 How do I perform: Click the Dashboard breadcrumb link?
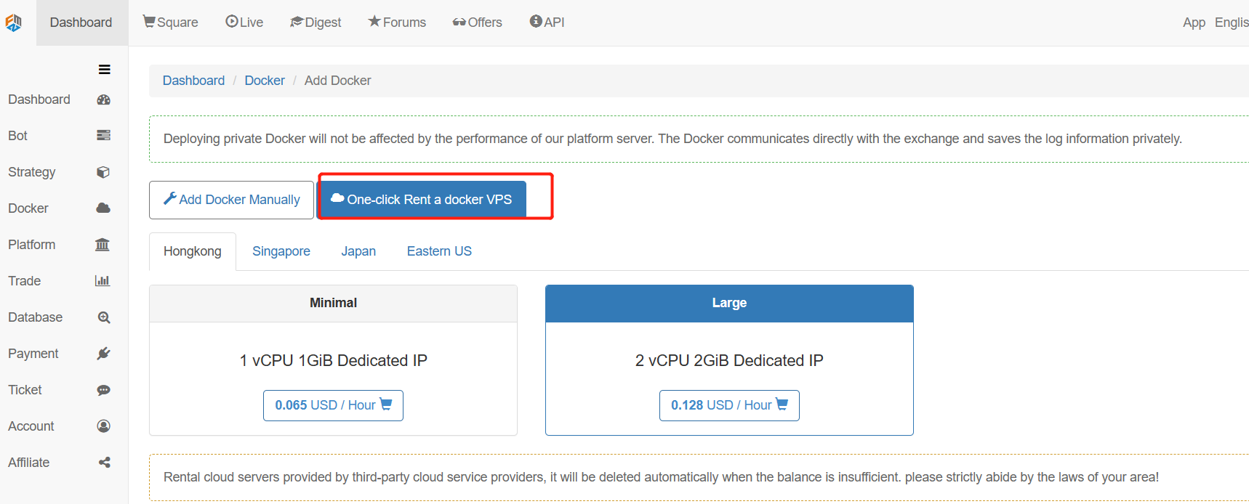(193, 81)
